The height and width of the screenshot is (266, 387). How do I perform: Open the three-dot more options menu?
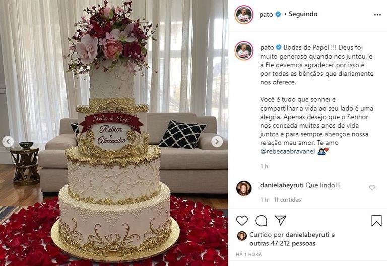(377, 15)
